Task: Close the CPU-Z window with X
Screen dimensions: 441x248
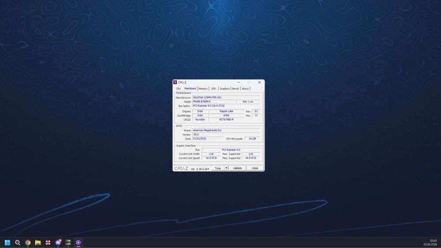Action: coord(259,82)
